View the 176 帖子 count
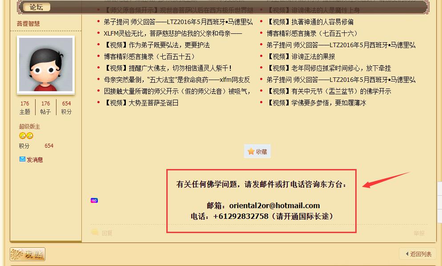The width and height of the screenshot is (442, 266). 46,108
